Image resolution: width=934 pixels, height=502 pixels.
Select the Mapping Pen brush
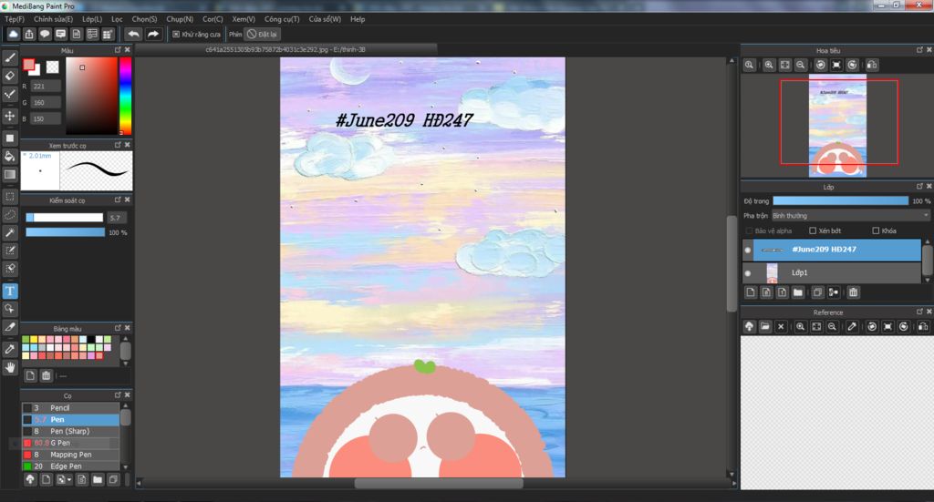[x=71, y=455]
